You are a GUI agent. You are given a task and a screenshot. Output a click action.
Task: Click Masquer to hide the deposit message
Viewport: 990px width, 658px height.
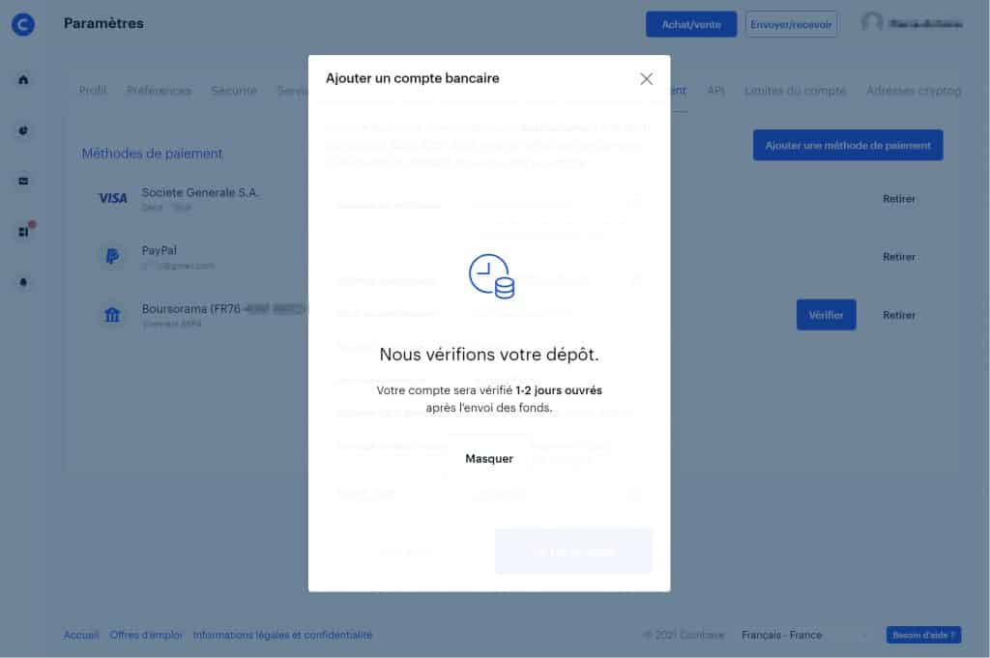489,458
